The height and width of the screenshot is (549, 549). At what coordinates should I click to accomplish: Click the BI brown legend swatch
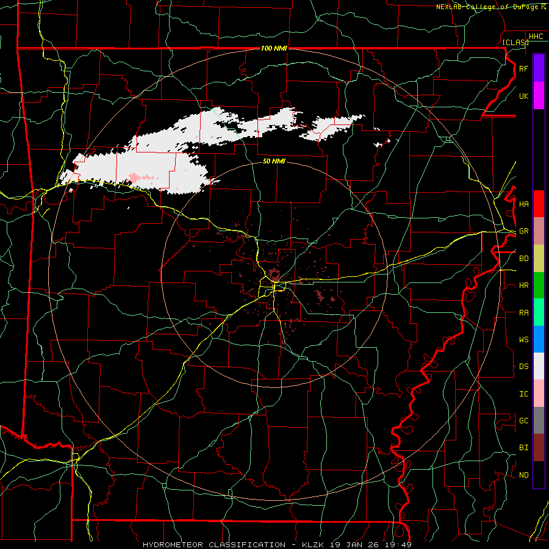(x=539, y=448)
